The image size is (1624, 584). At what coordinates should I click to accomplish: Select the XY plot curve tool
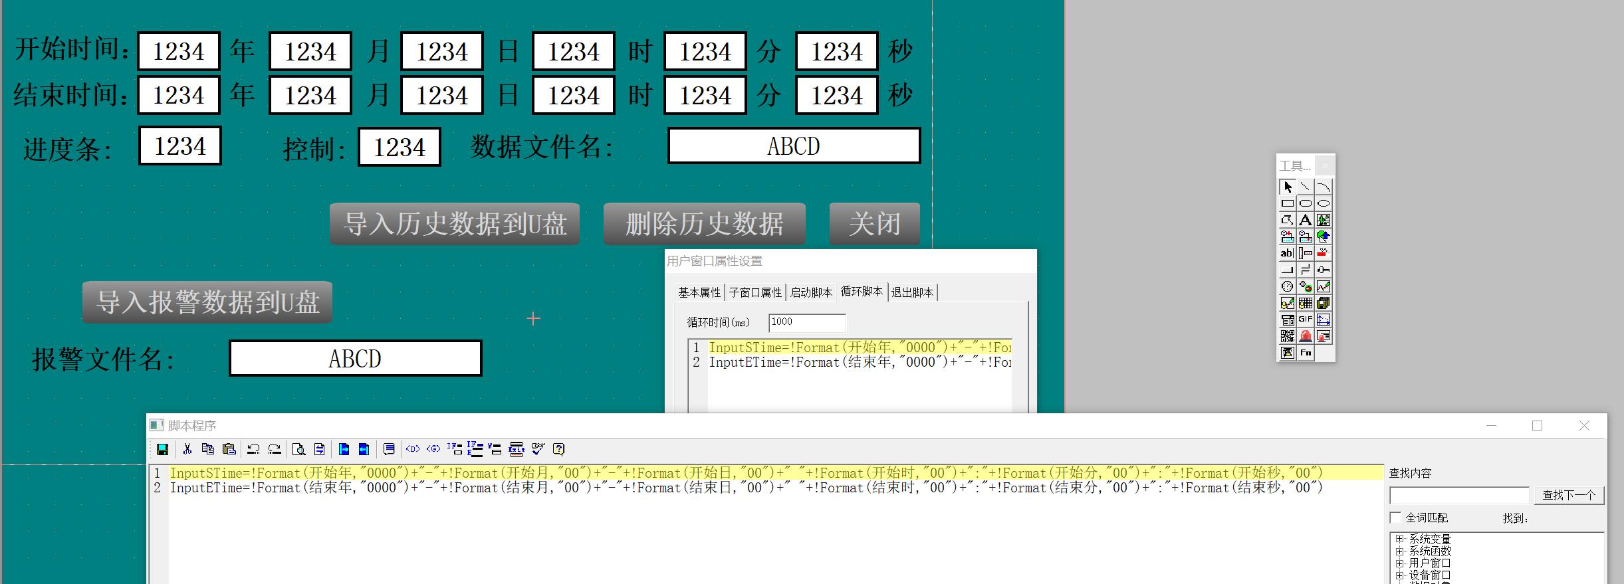[1324, 320]
